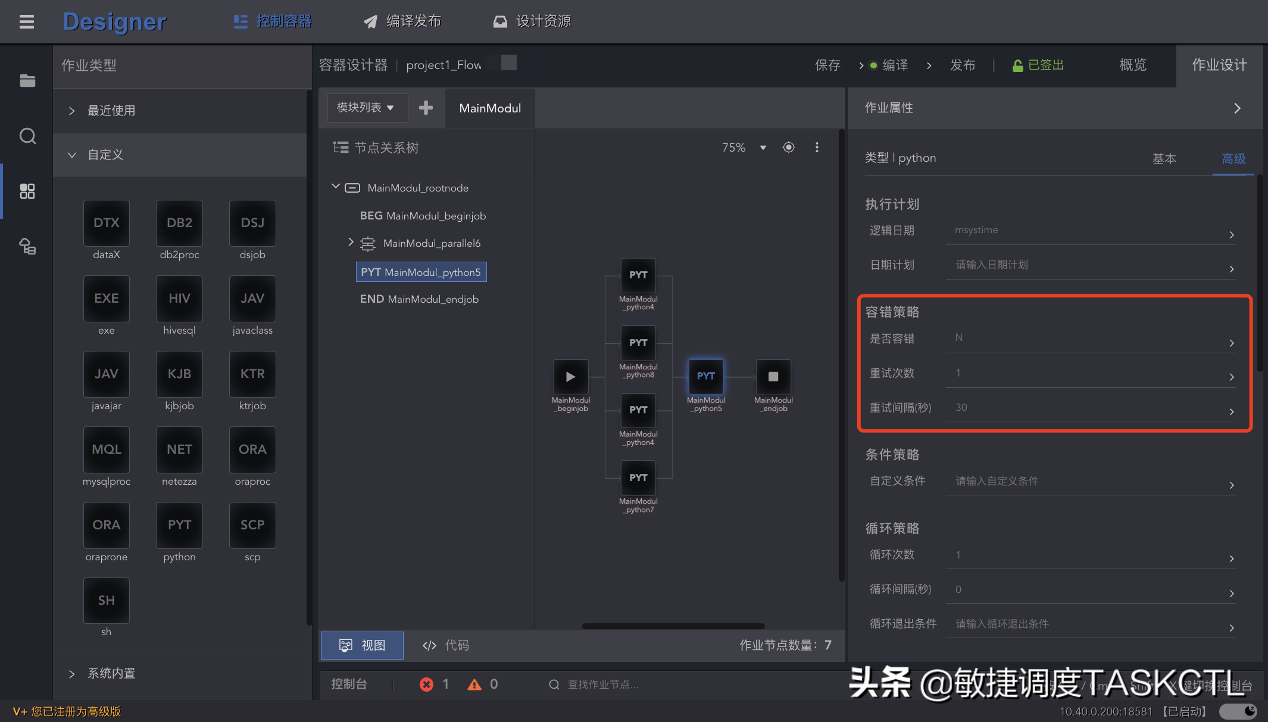Add a new module with plus icon
The image size is (1268, 722).
click(426, 108)
